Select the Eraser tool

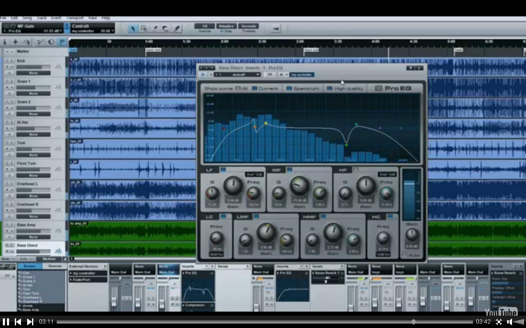point(166,28)
